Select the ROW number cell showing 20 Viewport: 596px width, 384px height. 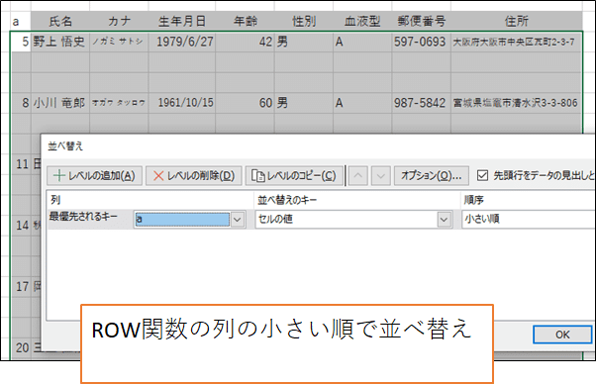pos(21,347)
